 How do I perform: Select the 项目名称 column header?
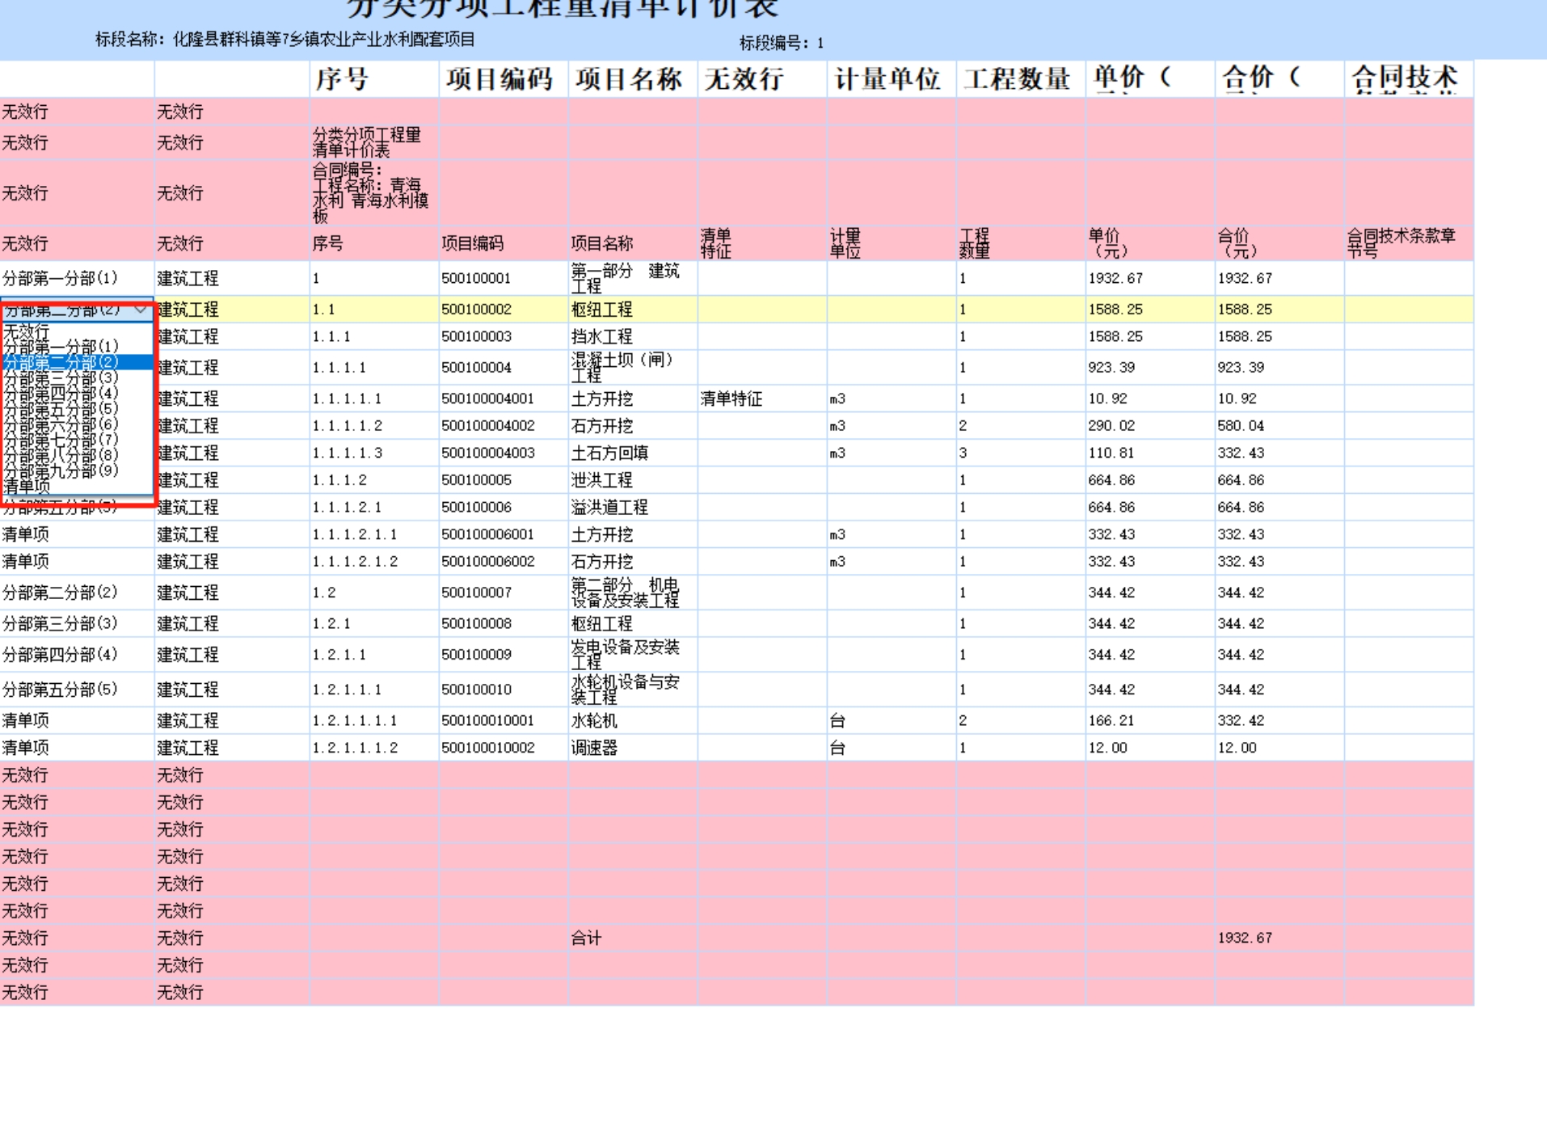point(629,79)
